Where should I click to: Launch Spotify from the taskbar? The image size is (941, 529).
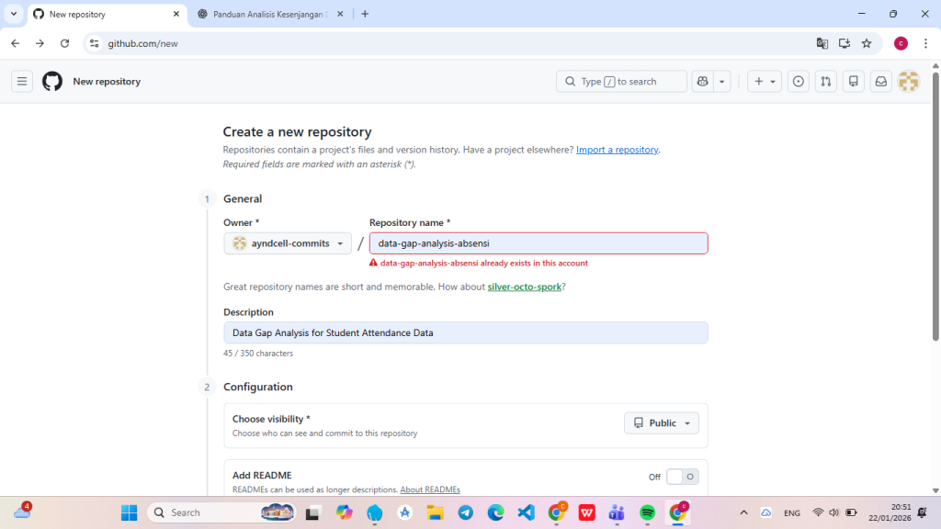tap(647, 512)
